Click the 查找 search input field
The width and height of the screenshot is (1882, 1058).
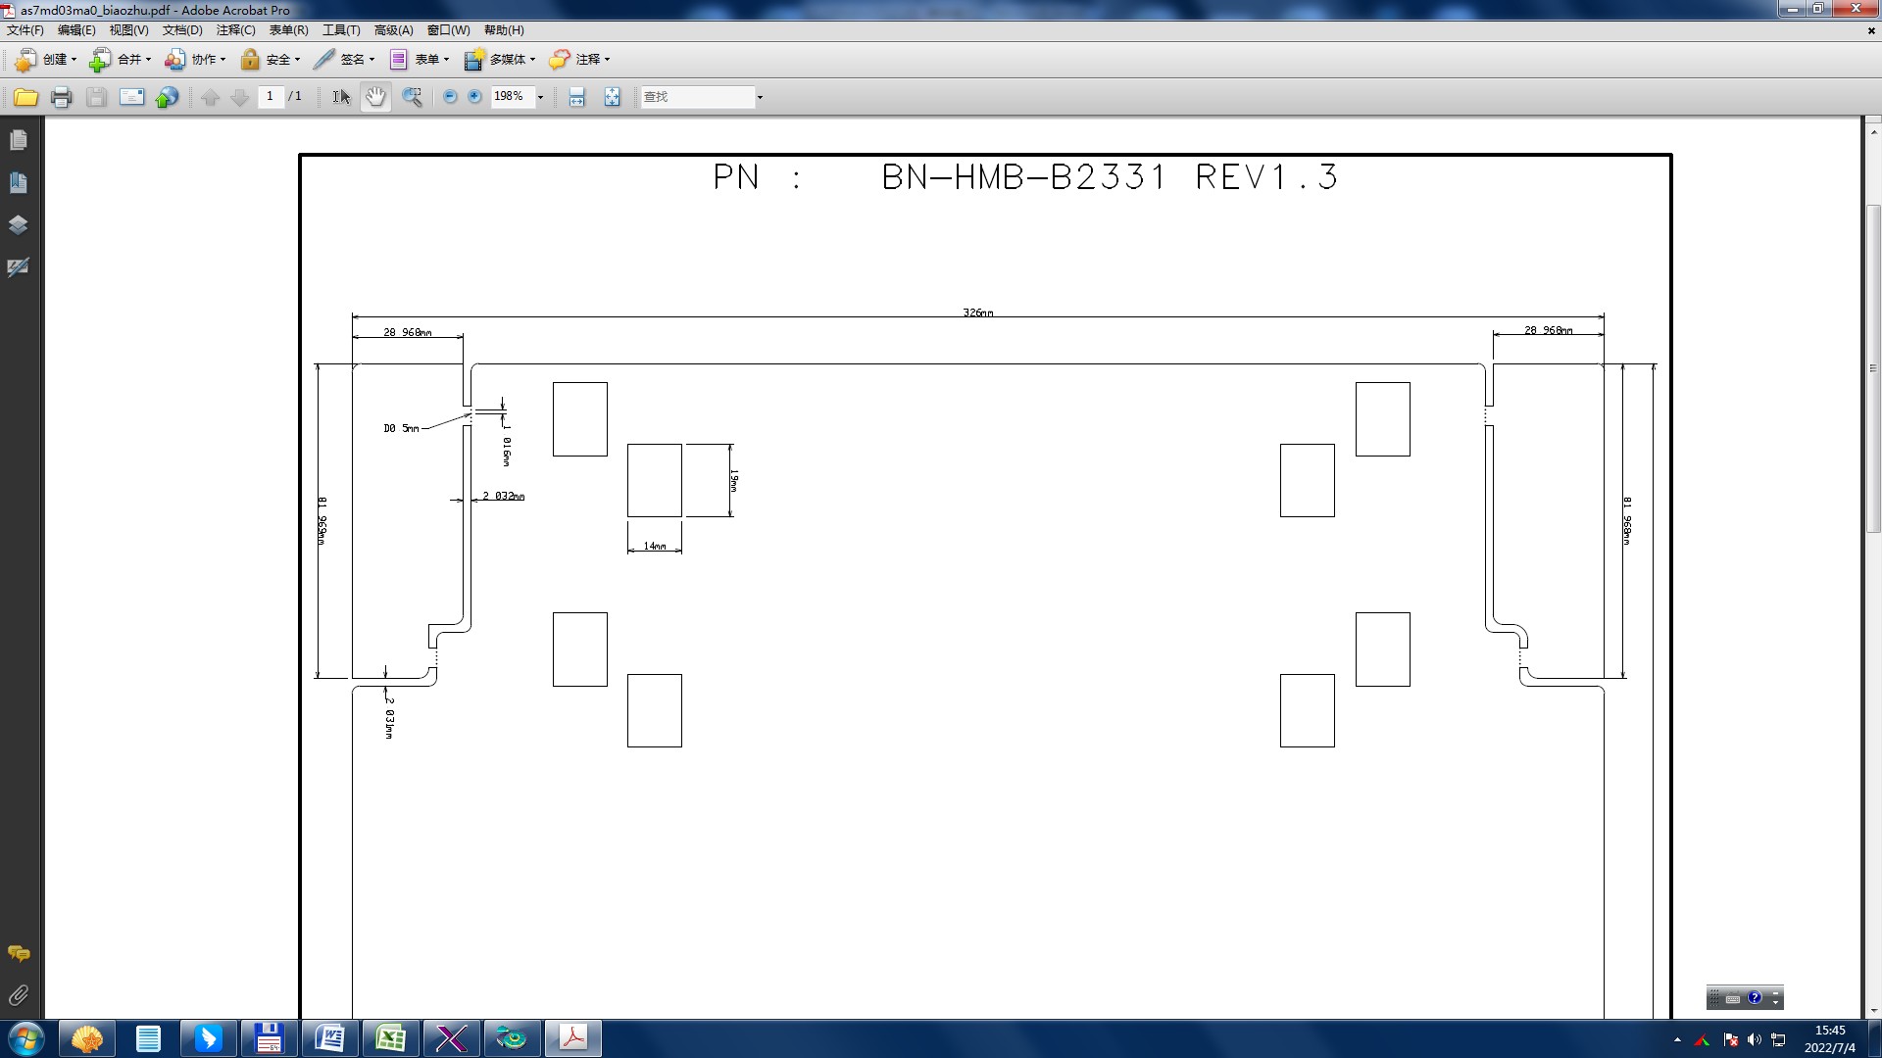tap(697, 97)
